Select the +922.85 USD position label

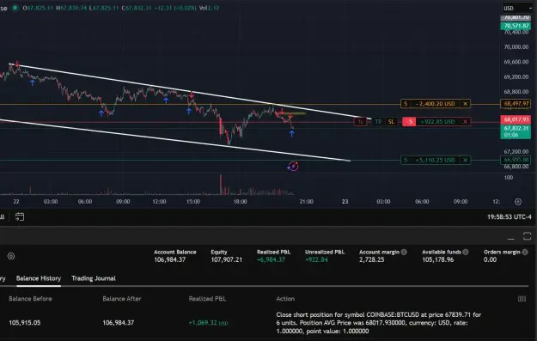437,122
